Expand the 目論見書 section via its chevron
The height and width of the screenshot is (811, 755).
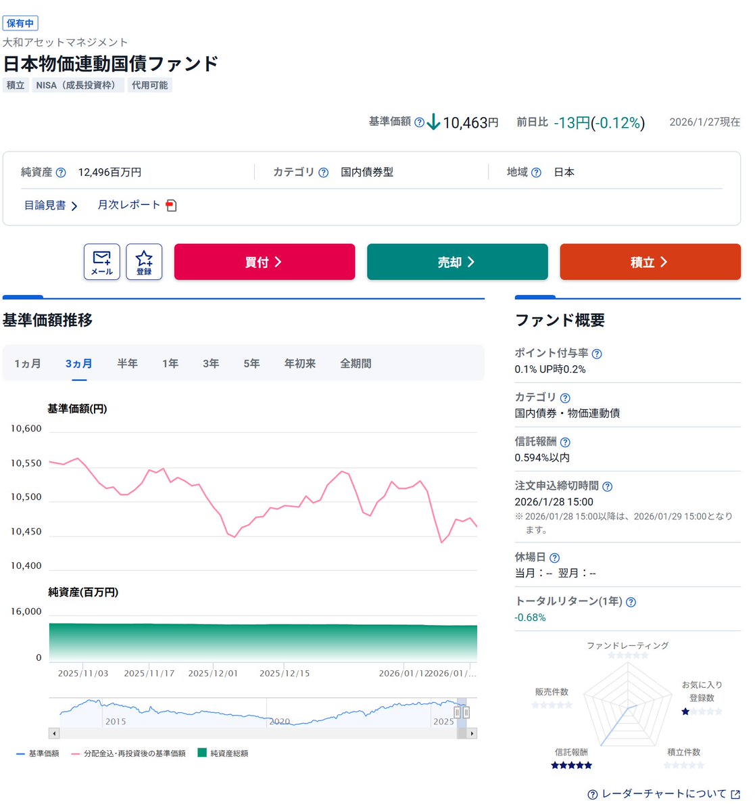pyautogui.click(x=74, y=205)
